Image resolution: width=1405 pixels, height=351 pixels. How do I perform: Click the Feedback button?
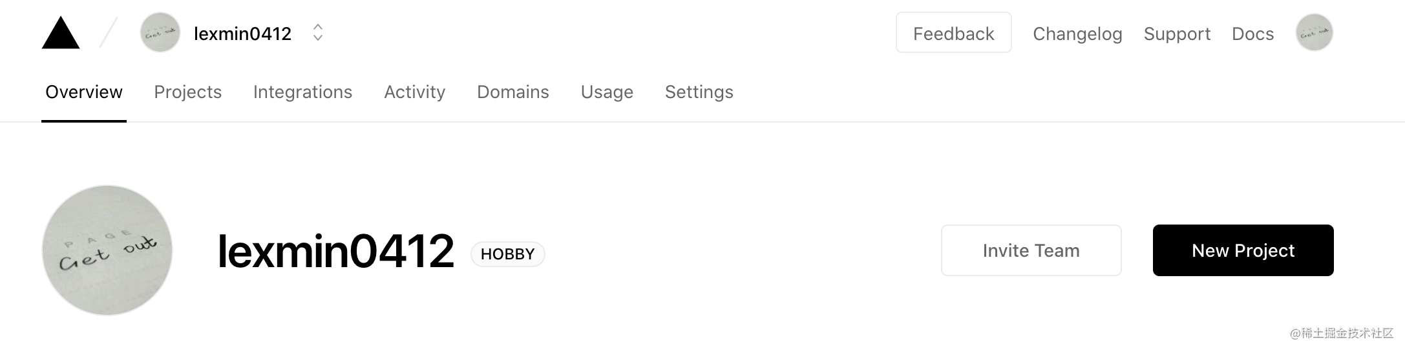coord(954,32)
